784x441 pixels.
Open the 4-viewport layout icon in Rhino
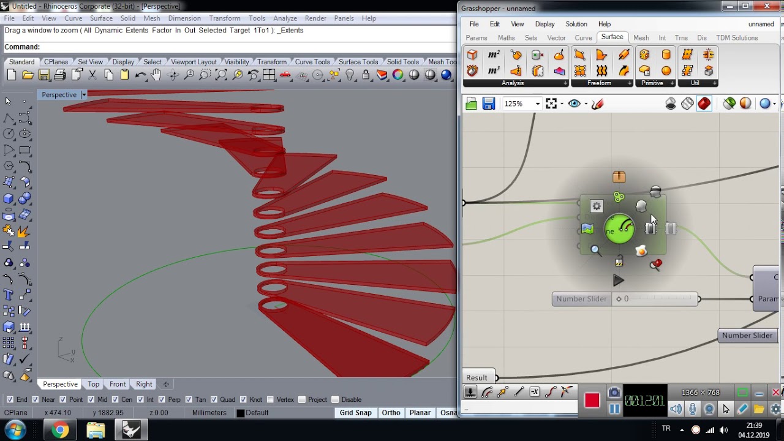pos(269,75)
